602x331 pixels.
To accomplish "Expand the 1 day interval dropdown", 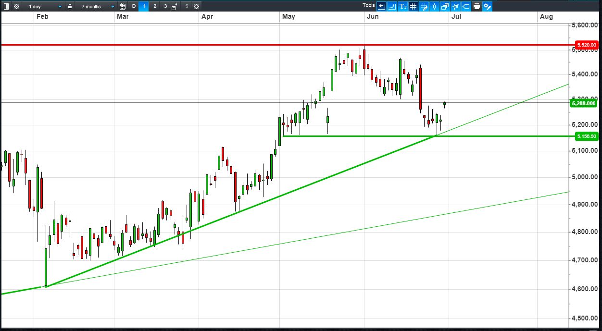I will click(44, 6).
